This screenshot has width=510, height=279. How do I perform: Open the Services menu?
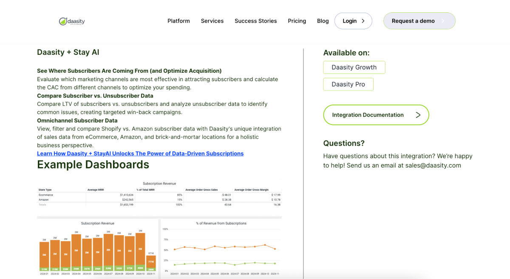click(212, 21)
